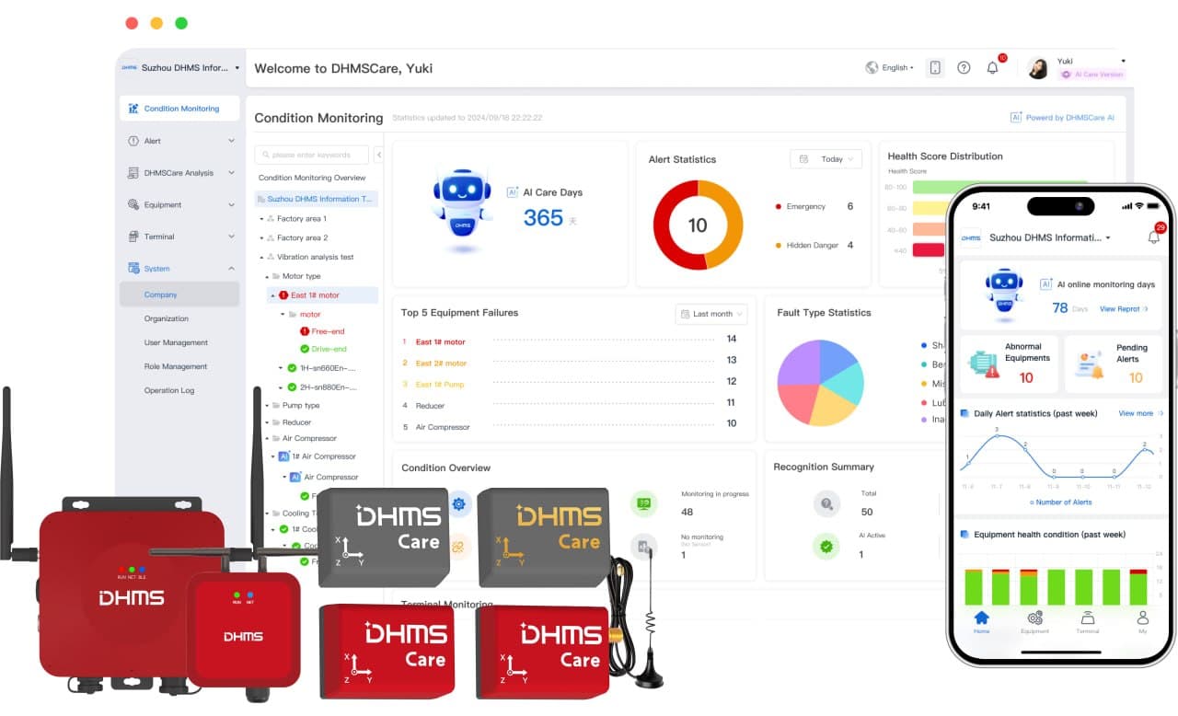The width and height of the screenshot is (1178, 716).
Task: Click the AI Care Version badge
Action: point(1091,75)
